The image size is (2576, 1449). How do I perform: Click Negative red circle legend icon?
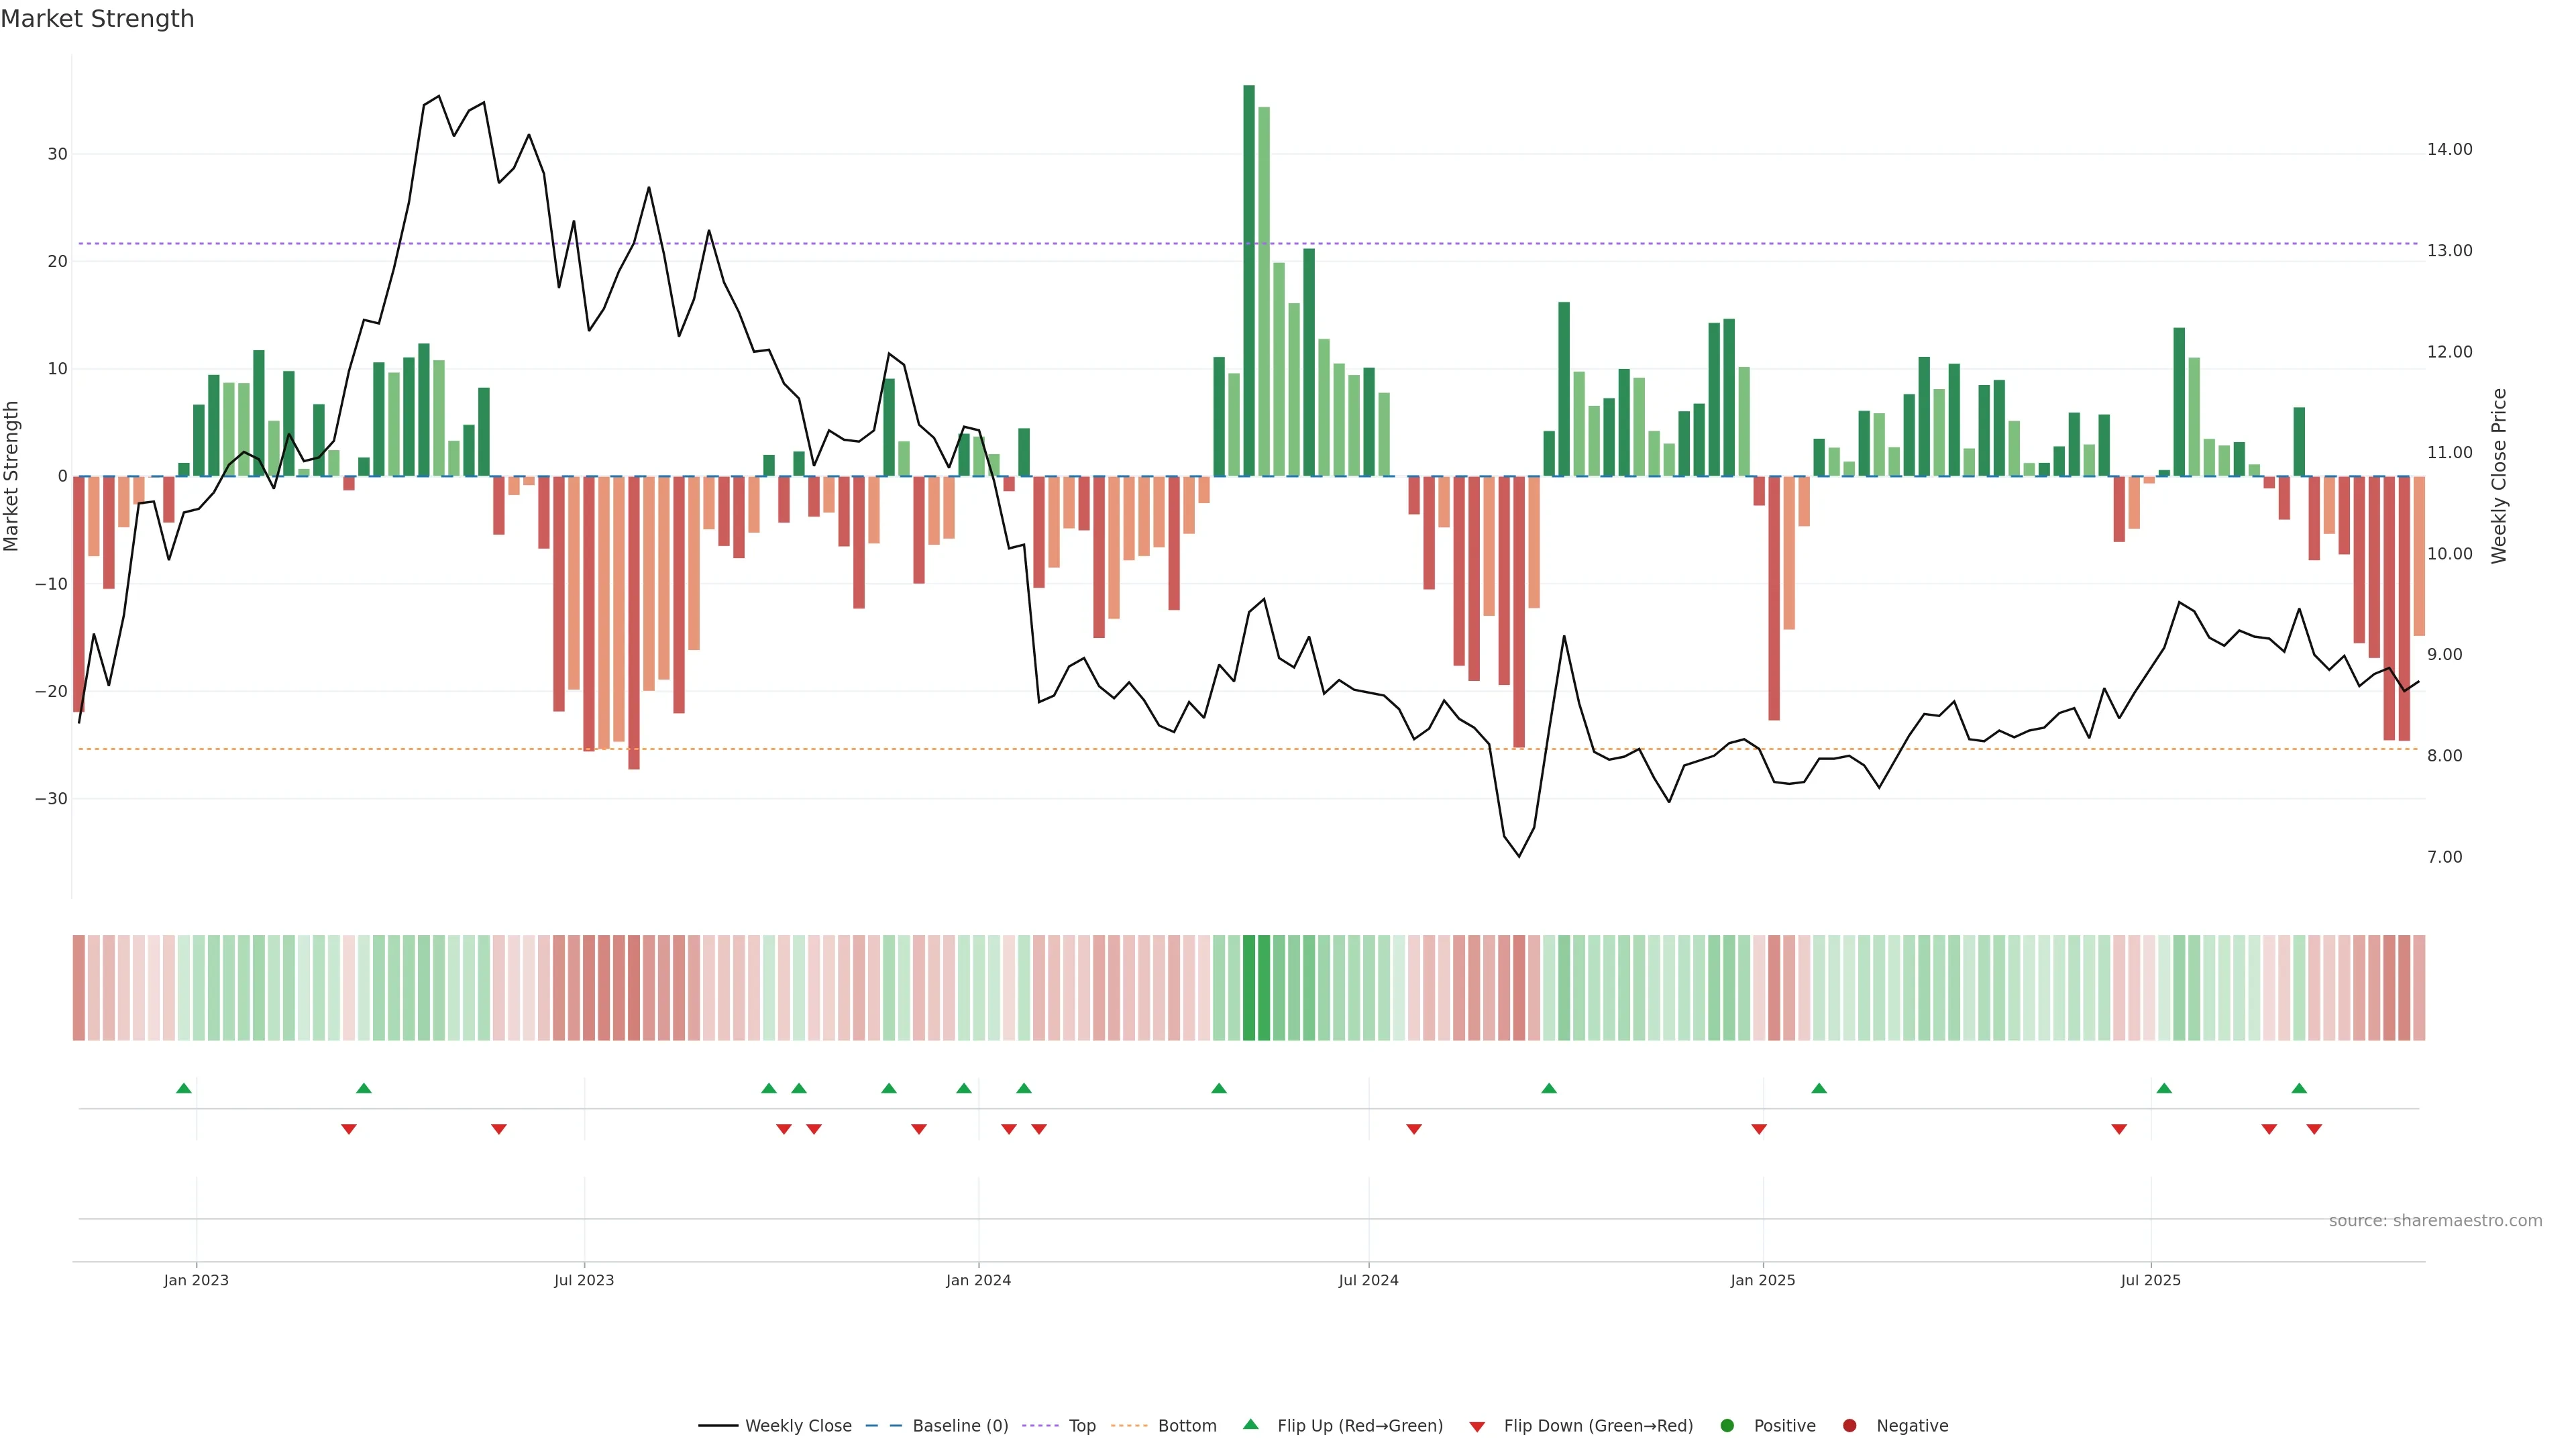(1849, 1425)
